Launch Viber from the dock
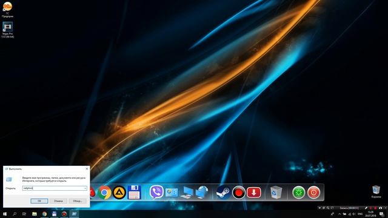The image size is (388, 218). [x=156, y=193]
